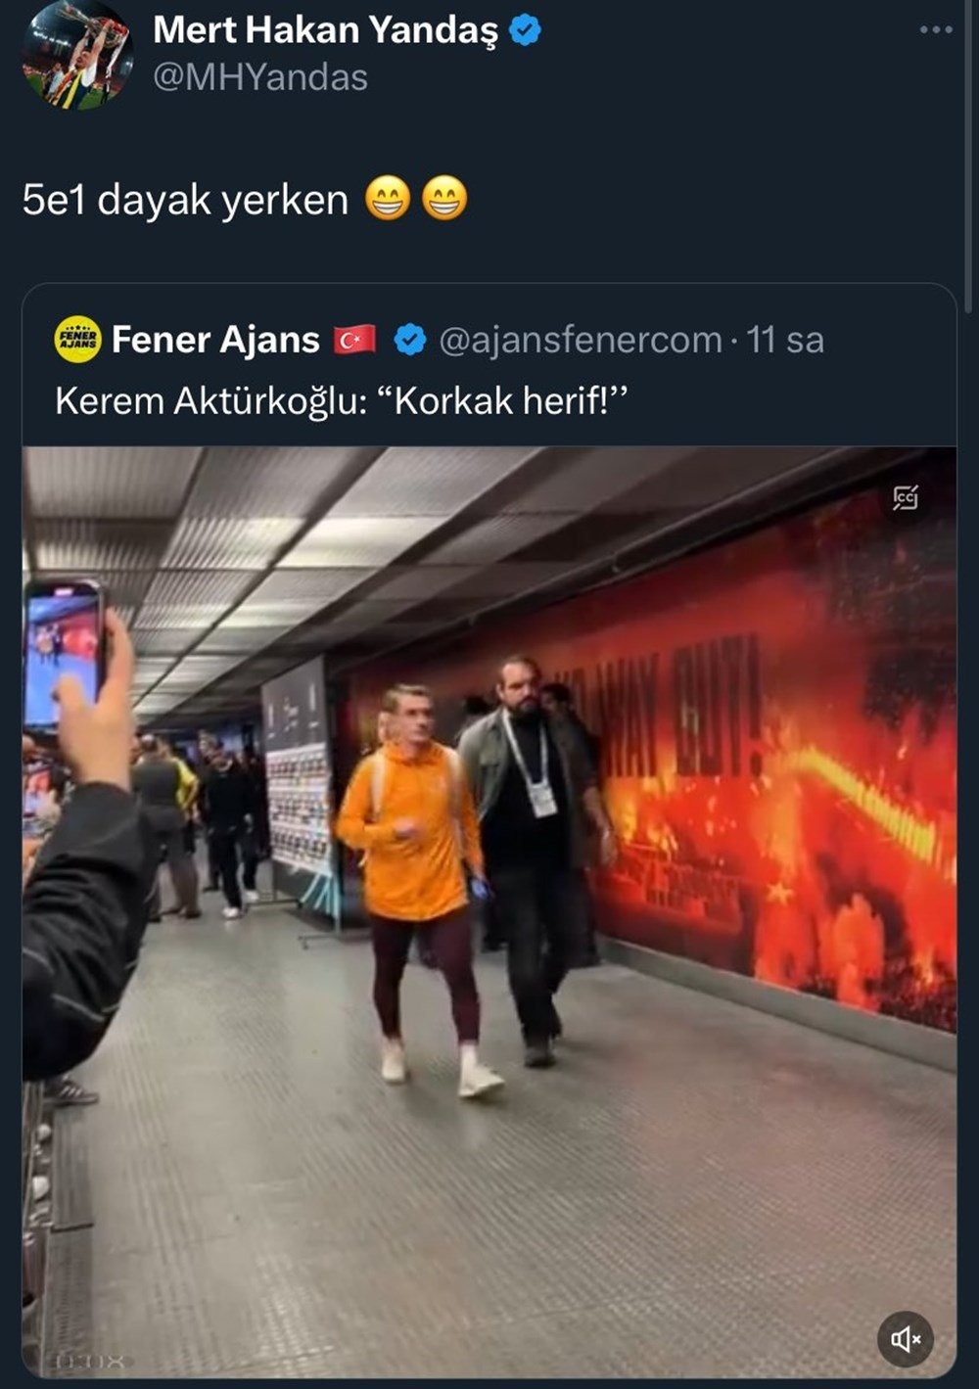The width and height of the screenshot is (979, 1389).
Task: Play the embedded tunnel video
Action: (489, 911)
